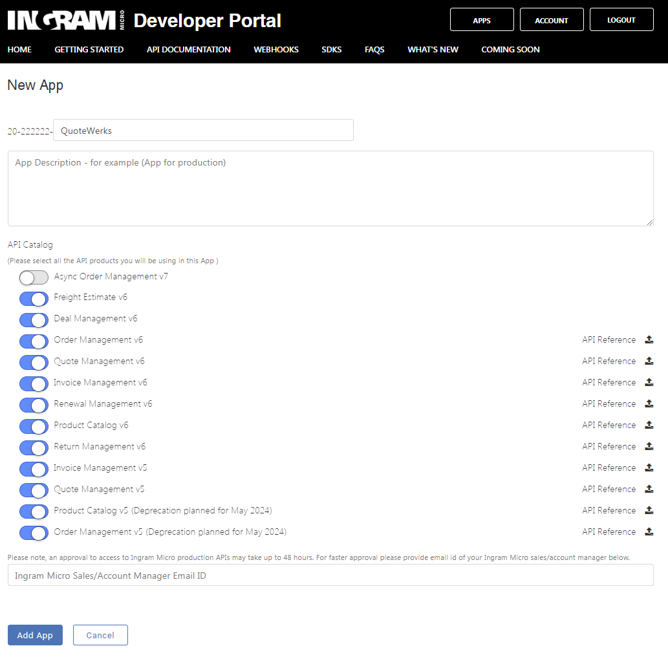Viewport: 668px width, 657px height.
Task: Open the SDKs navigation item
Action: pos(331,50)
